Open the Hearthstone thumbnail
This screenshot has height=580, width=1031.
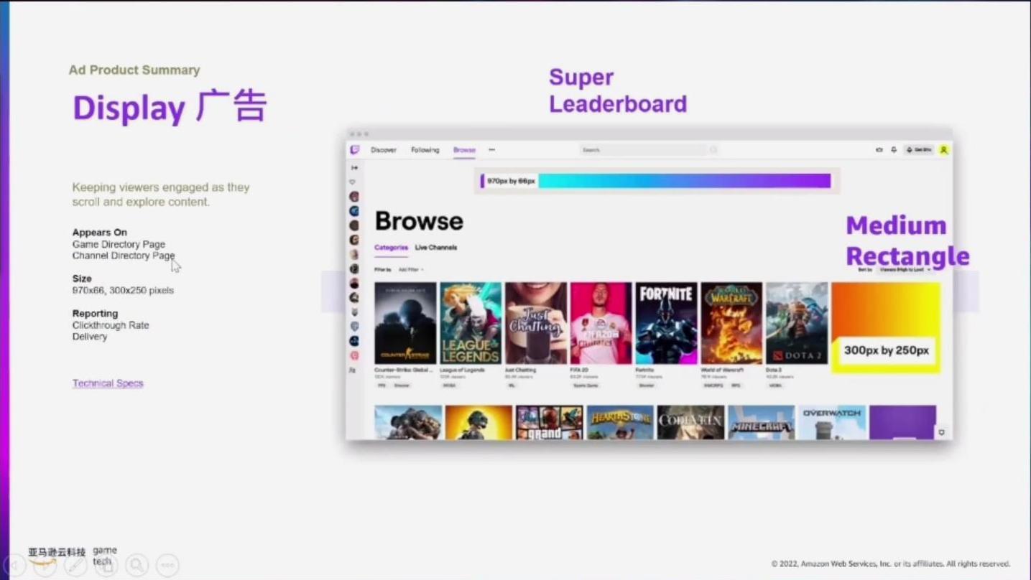click(x=620, y=423)
